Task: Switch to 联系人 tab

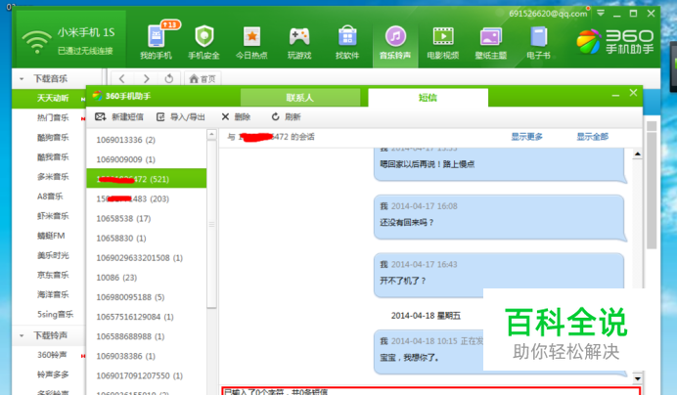Action: [x=300, y=98]
